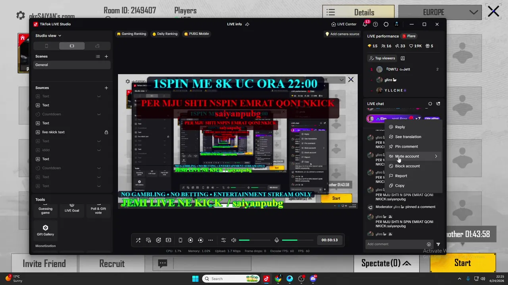Open the viewer list icon beside Top viewers
508x285 pixels.
coord(402,58)
